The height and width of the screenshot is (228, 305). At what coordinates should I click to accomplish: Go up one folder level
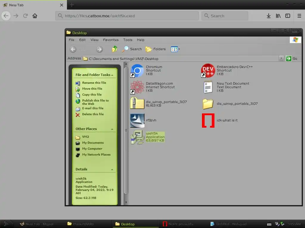click(x=115, y=49)
